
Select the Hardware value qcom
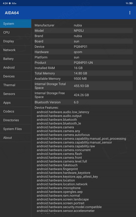coord(78,52)
